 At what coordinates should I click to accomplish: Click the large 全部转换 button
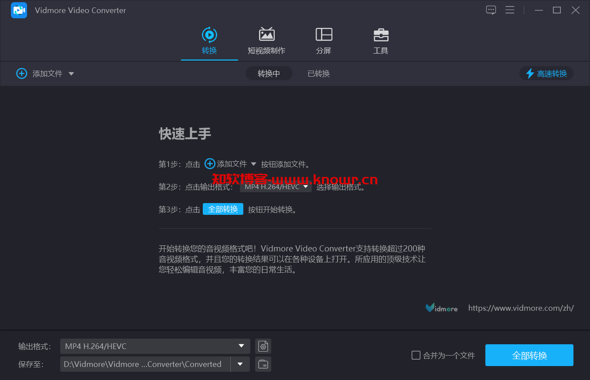[x=529, y=355]
